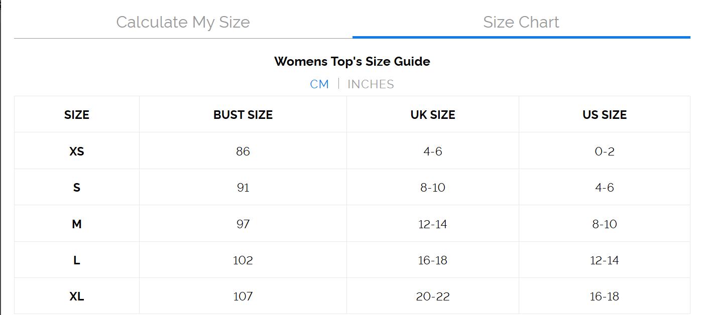Switch to the Calculate My Size tab

coord(183,22)
